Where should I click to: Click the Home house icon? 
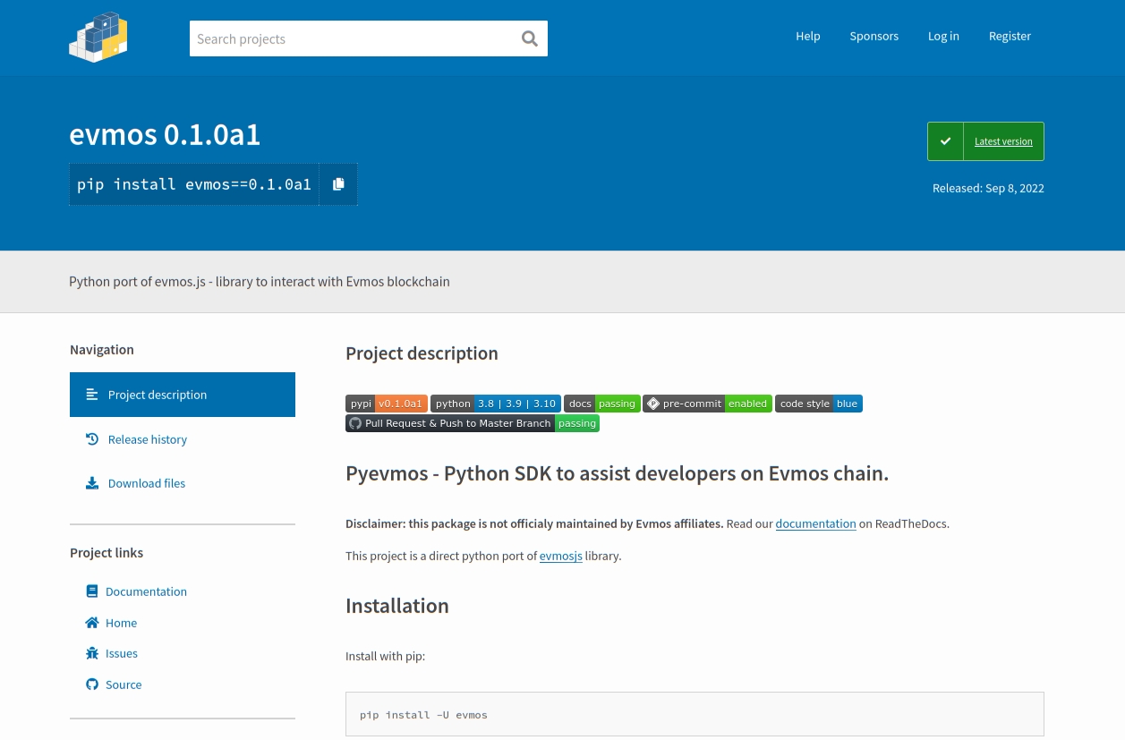91,623
